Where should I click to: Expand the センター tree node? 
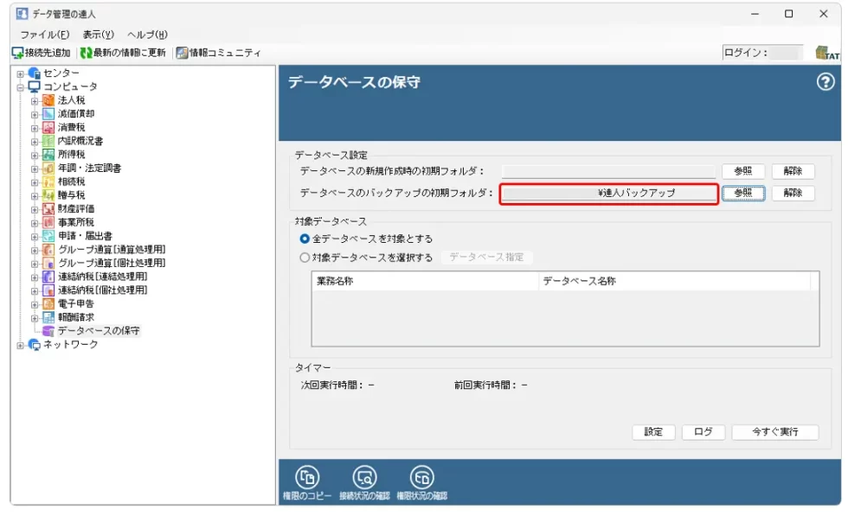(20, 73)
